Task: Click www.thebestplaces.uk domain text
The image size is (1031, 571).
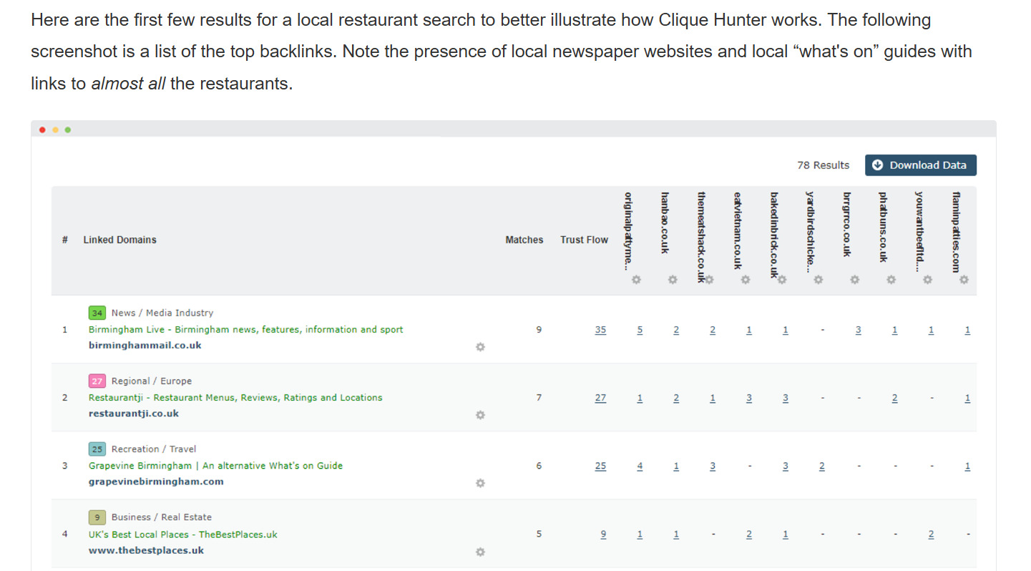Action: coord(146,550)
